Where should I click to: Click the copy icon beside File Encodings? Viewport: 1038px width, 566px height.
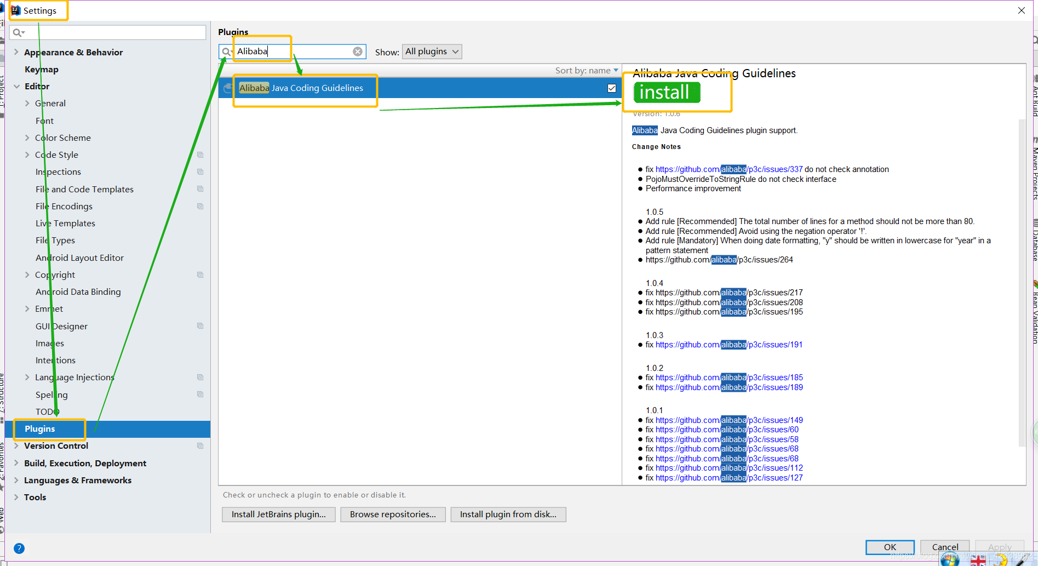pos(200,207)
